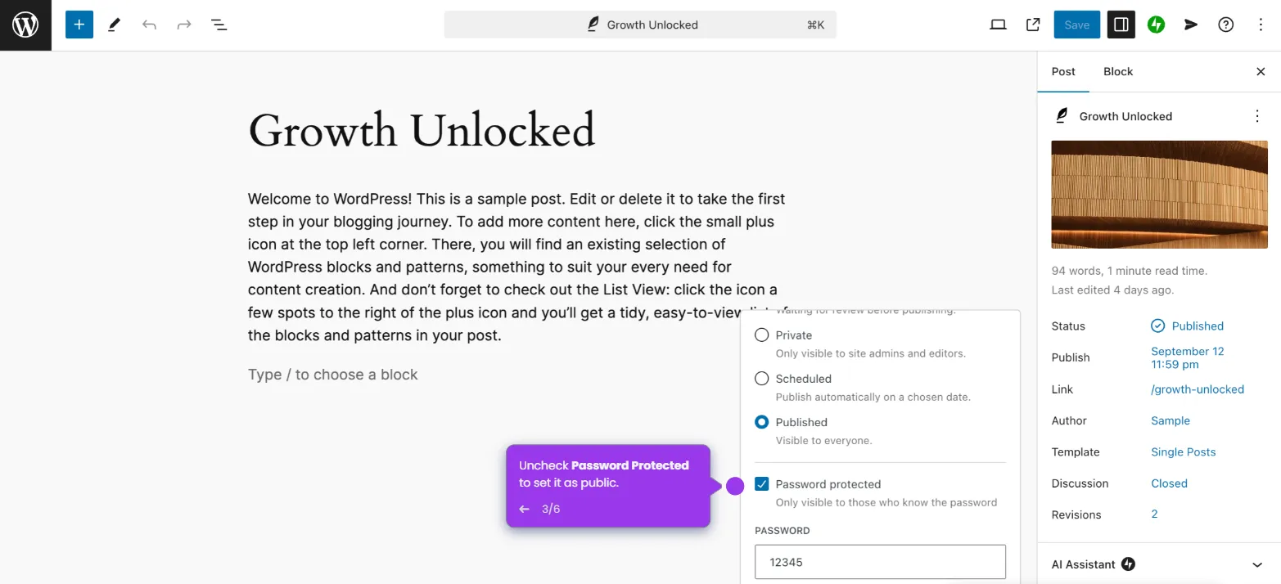The image size is (1281, 584).
Task: Open the Document Overview list view
Action: 219,25
